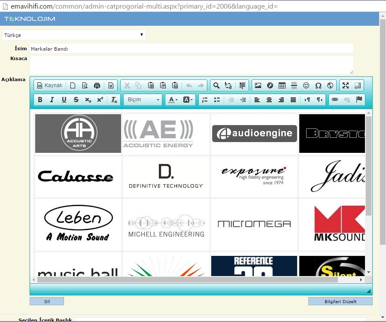The image size is (386, 322).
Task: Click the Kaynak source view button
Action: (50, 85)
